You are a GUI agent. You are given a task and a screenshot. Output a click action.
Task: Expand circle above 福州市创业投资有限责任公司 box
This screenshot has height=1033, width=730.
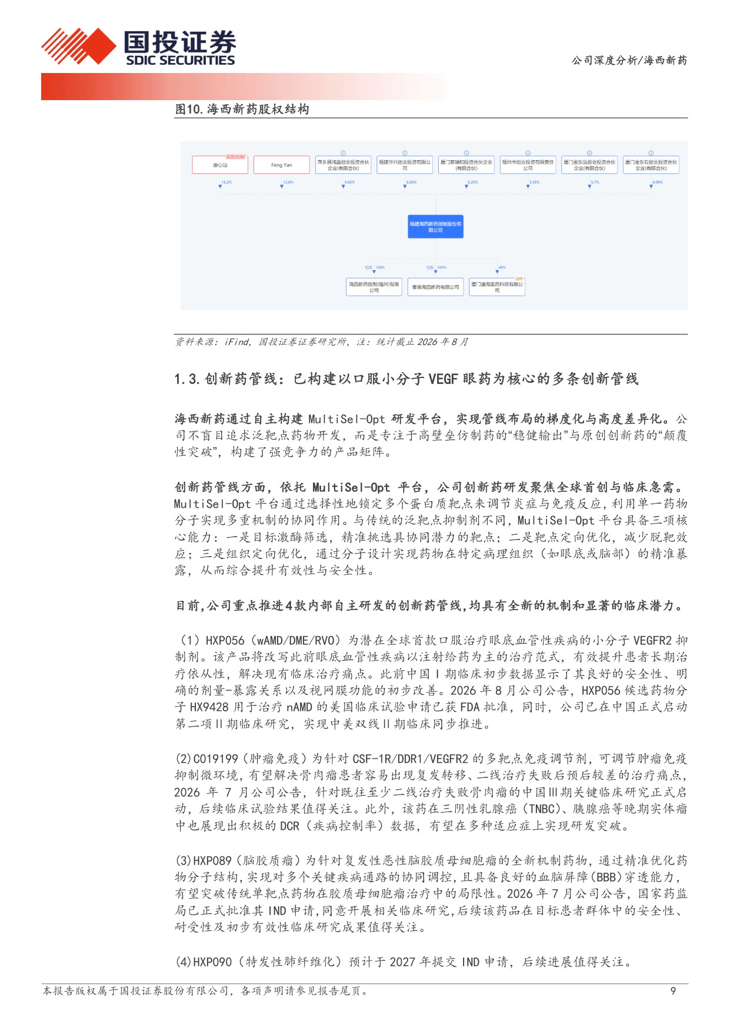[528, 153]
